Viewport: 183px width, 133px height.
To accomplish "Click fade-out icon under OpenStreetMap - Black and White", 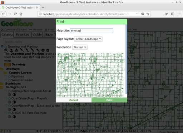I will click(x=9, y=109).
